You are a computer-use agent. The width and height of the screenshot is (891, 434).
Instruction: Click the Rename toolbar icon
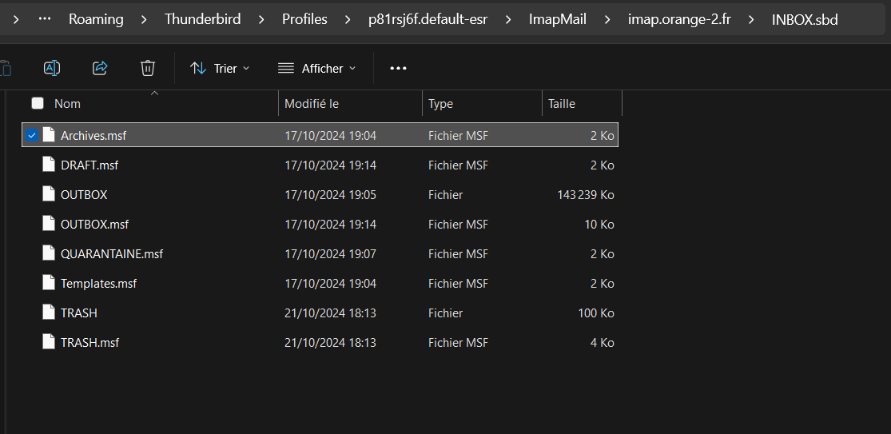click(x=52, y=69)
